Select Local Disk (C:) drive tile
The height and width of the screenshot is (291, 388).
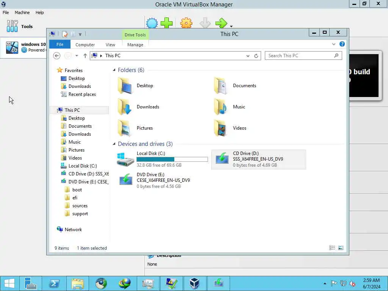[162, 160]
